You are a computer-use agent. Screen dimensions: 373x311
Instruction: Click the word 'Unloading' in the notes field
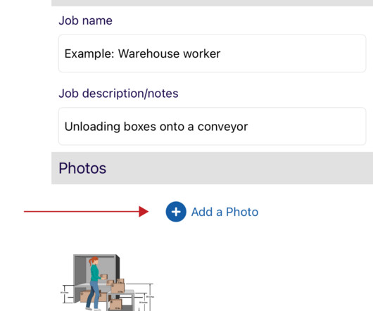pyautogui.click(x=92, y=127)
